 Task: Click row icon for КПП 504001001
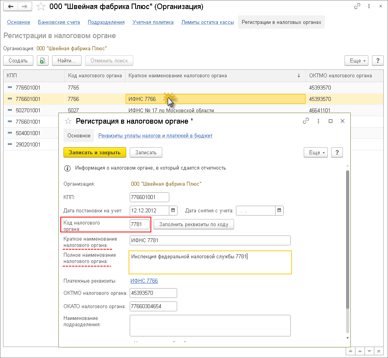pyautogui.click(x=10, y=133)
